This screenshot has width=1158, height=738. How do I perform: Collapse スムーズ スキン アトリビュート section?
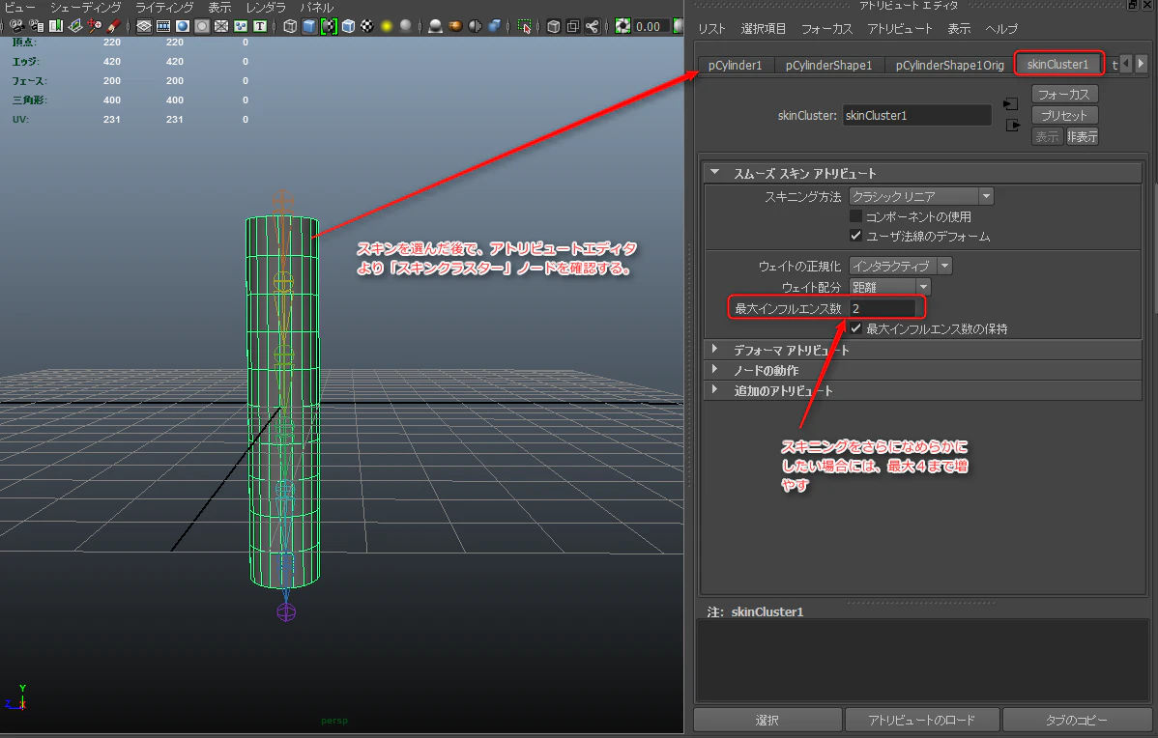click(715, 173)
